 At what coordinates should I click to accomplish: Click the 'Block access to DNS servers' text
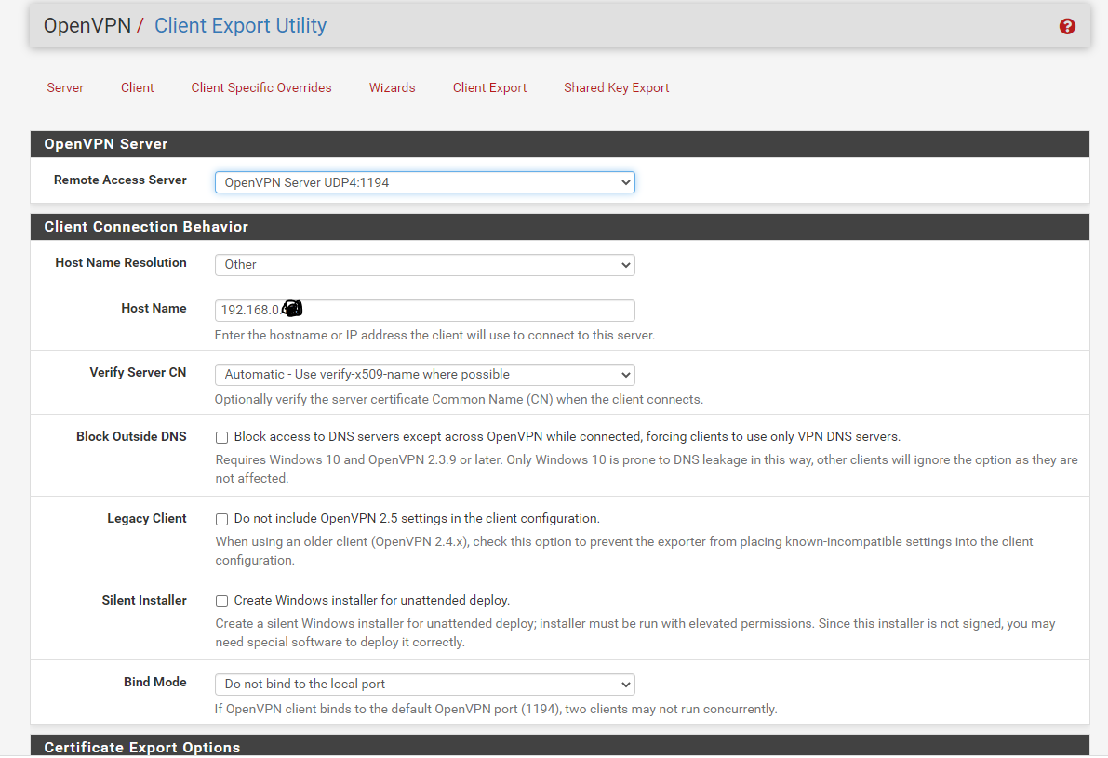point(567,436)
